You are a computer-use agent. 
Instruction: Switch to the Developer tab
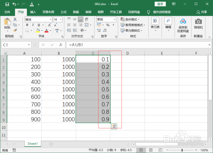tap(116, 12)
